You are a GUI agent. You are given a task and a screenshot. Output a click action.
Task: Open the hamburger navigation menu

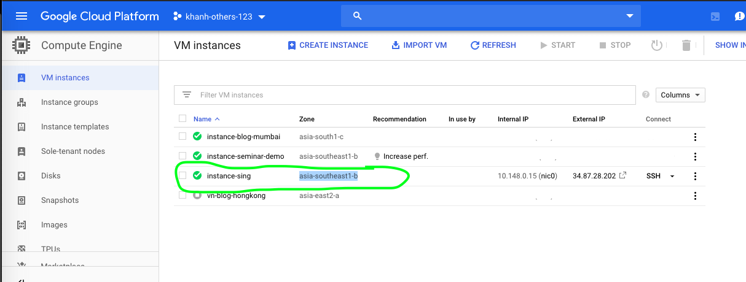(22, 17)
